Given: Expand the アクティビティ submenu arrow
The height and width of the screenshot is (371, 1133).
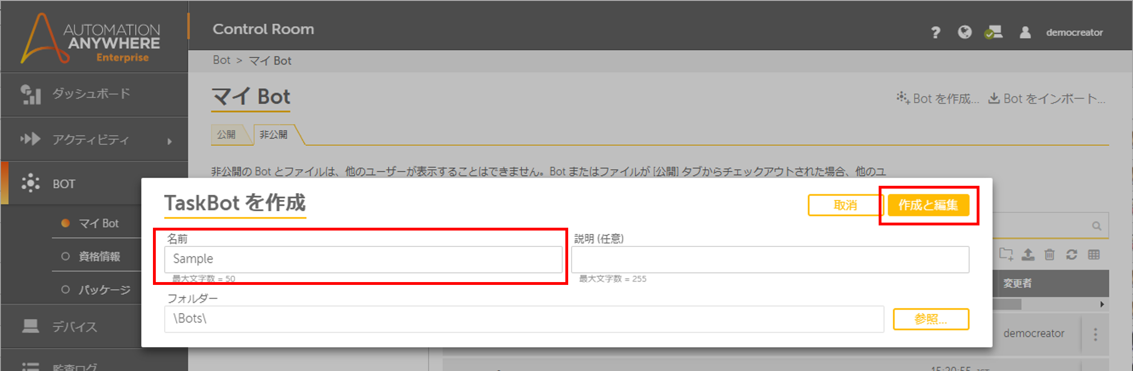Looking at the screenshot, I should 169,141.
